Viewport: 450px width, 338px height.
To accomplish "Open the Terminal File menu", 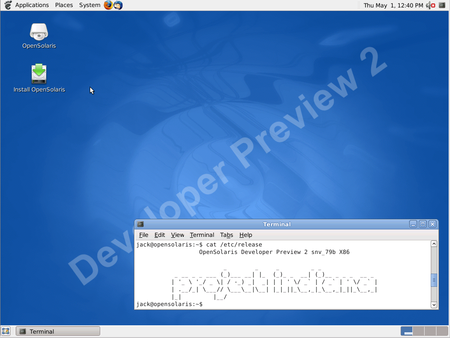I will point(144,235).
